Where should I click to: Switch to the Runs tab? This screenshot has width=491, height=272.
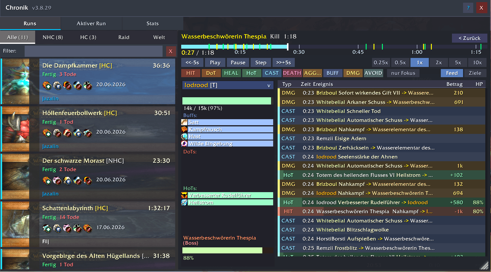[30, 23]
